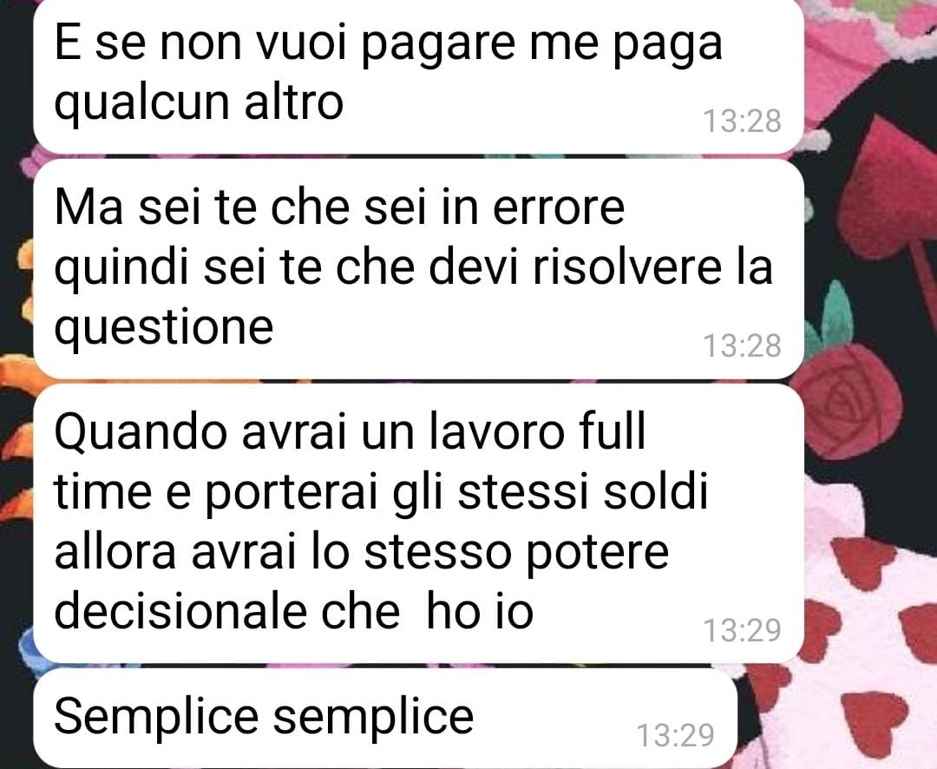Tap the 13:28 timestamp beside "questione"
The width and height of the screenshot is (937, 769).
[x=742, y=346]
